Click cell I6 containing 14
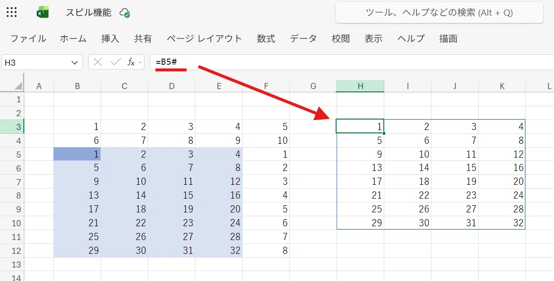The width and height of the screenshot is (554, 281). coord(407,168)
